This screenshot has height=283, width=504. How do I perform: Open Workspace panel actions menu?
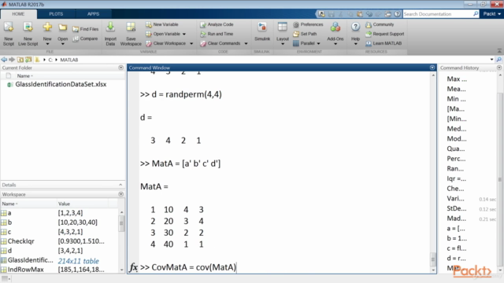tap(120, 194)
